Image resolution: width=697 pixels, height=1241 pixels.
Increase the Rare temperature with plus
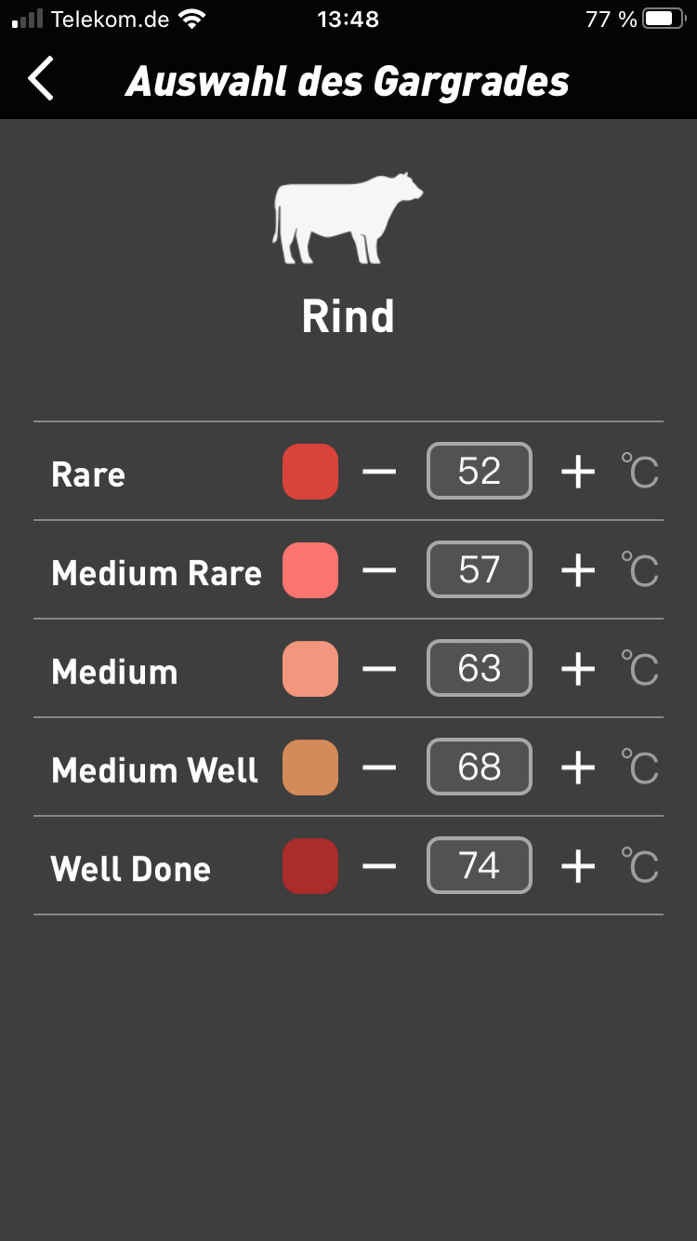tap(578, 472)
